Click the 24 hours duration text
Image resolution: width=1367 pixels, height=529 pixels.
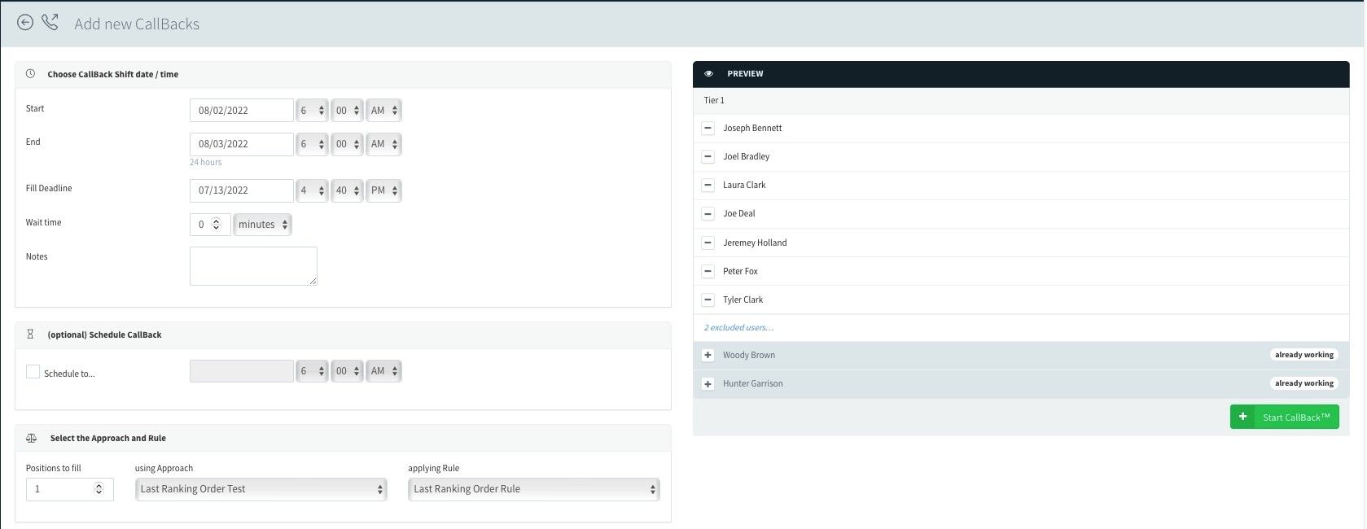pyautogui.click(x=206, y=162)
